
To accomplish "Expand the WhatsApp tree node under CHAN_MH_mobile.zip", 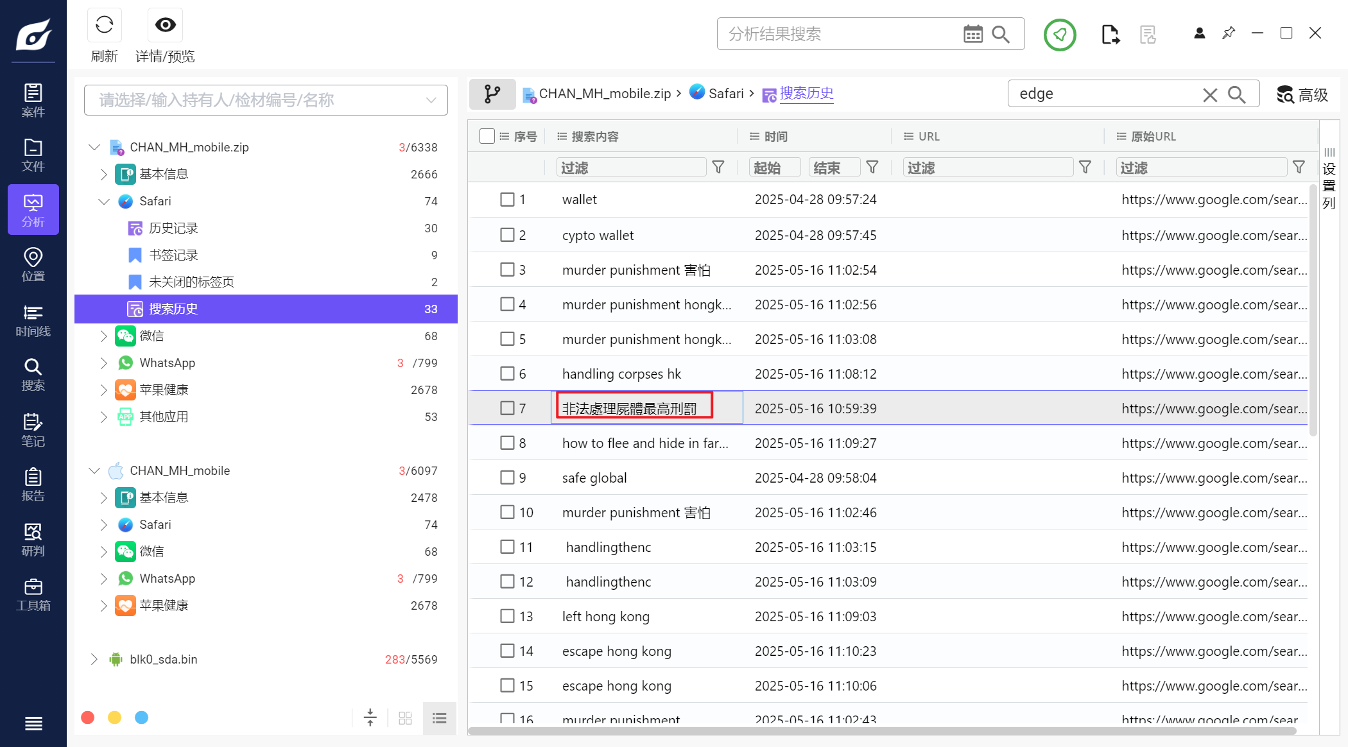I will (103, 363).
